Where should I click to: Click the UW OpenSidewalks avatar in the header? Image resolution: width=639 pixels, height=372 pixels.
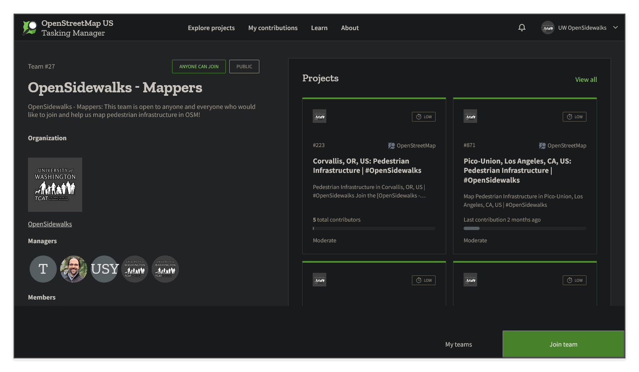(x=547, y=27)
